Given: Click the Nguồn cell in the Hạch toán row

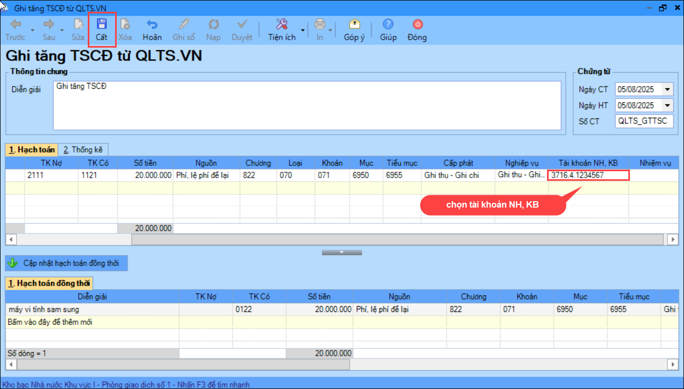Looking at the screenshot, I should click(x=207, y=175).
